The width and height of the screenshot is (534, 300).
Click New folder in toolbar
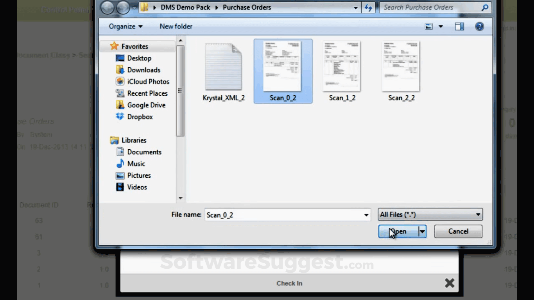(176, 27)
